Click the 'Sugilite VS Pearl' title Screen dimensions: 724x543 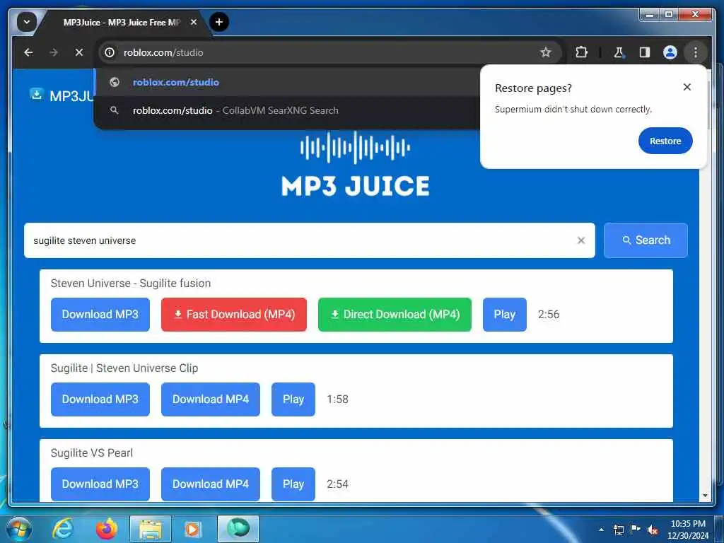tap(91, 453)
